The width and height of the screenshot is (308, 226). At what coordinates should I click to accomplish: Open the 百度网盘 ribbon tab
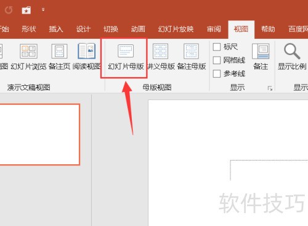tap(298, 29)
